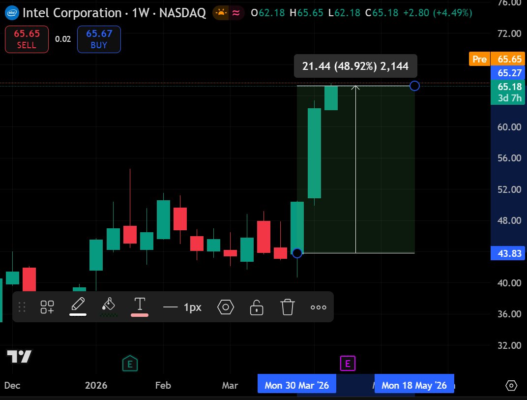Click the 65.67 BUY button
Image resolution: width=527 pixels, height=400 pixels.
[x=99, y=39]
